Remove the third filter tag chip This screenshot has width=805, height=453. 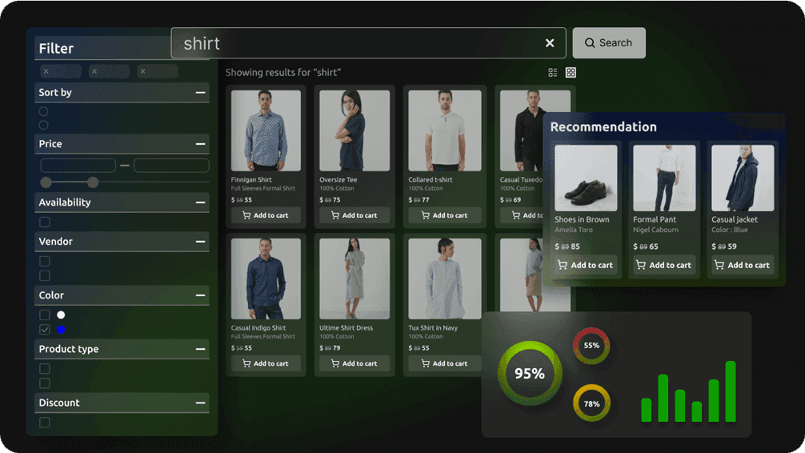[142, 72]
